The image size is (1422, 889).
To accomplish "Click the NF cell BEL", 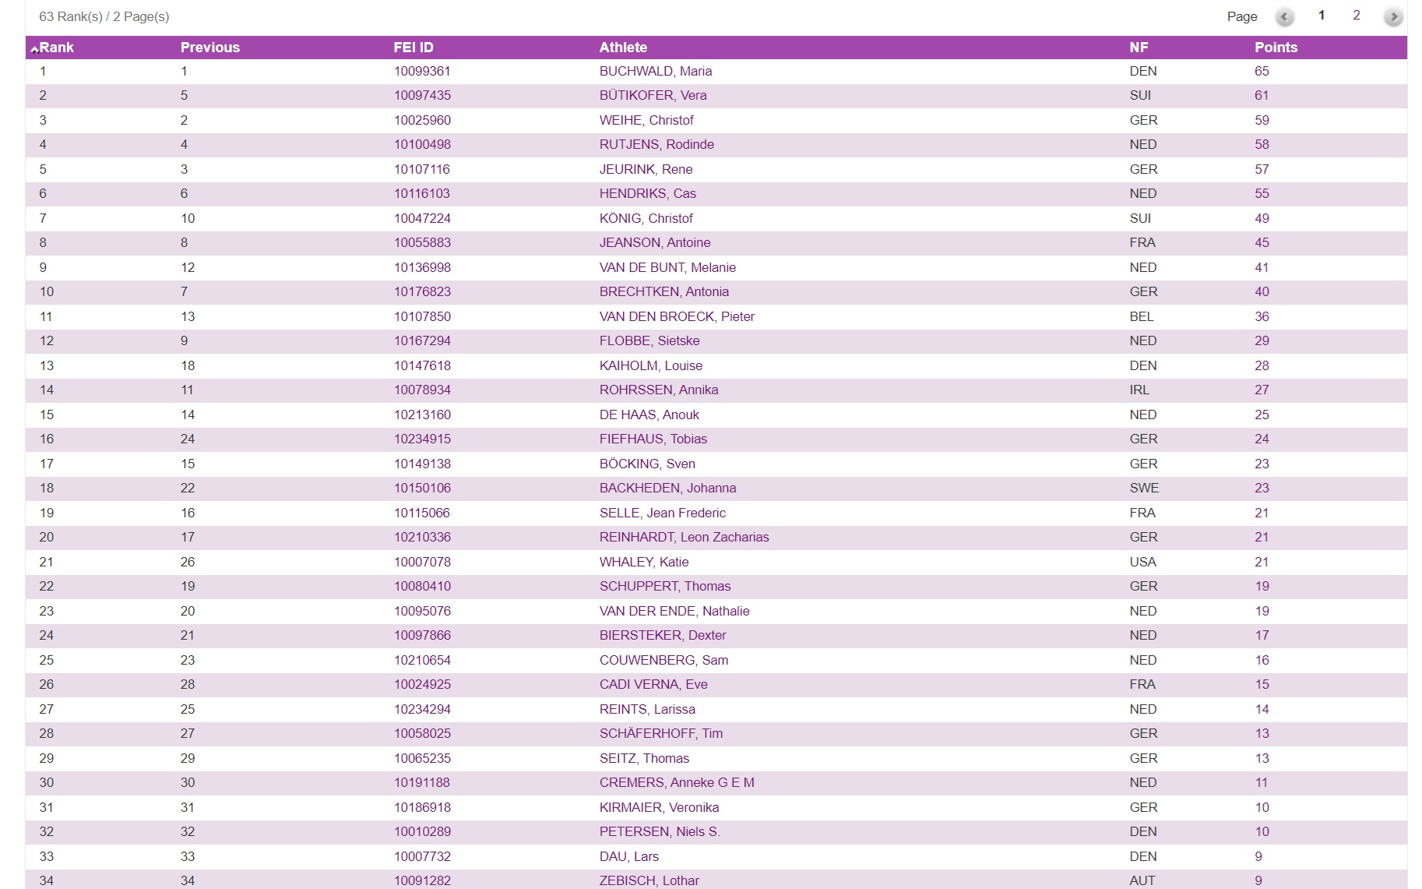I will [x=1142, y=316].
